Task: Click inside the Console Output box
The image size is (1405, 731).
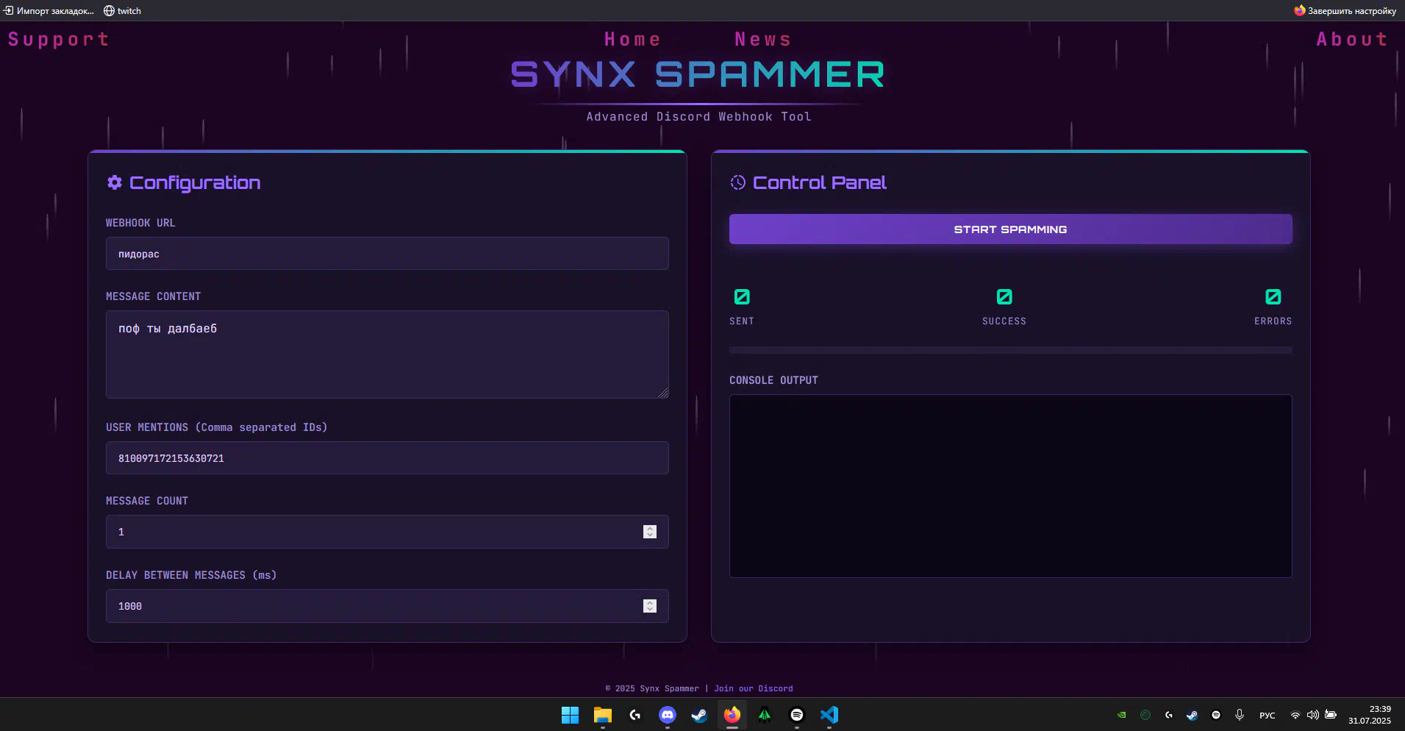Action: click(x=1010, y=486)
